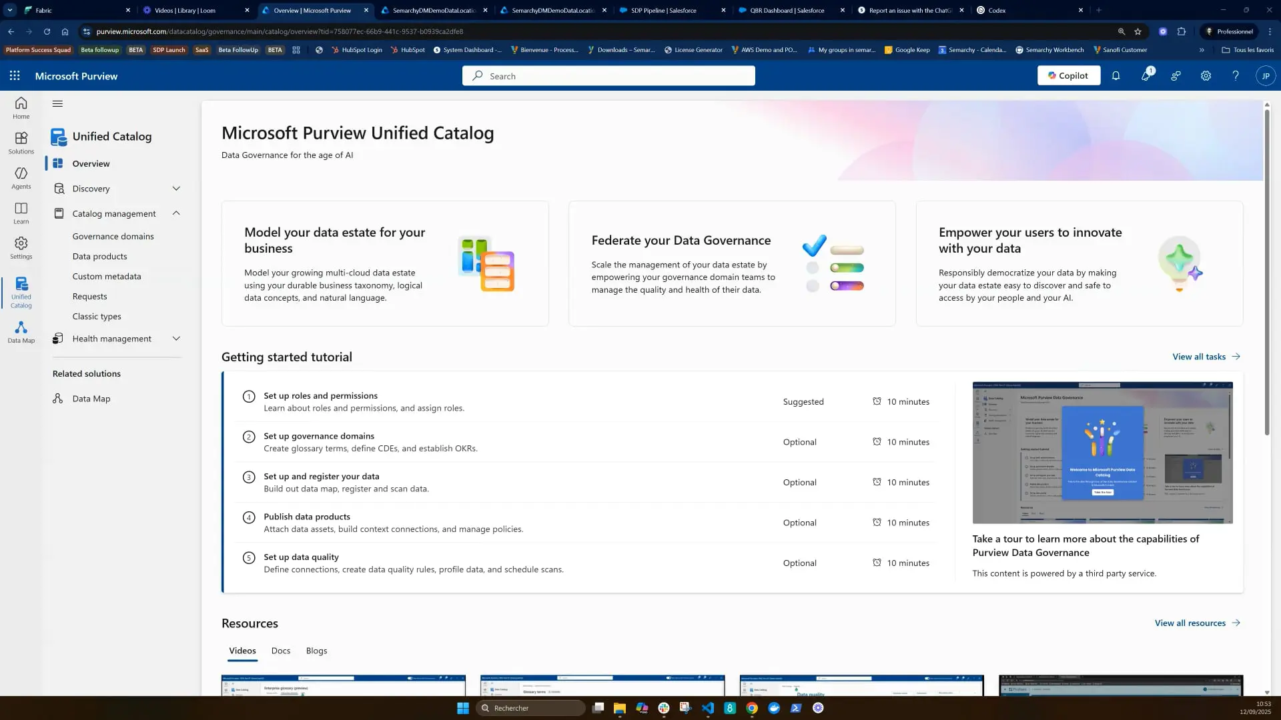Open Governance domains in sidebar

pyautogui.click(x=113, y=236)
